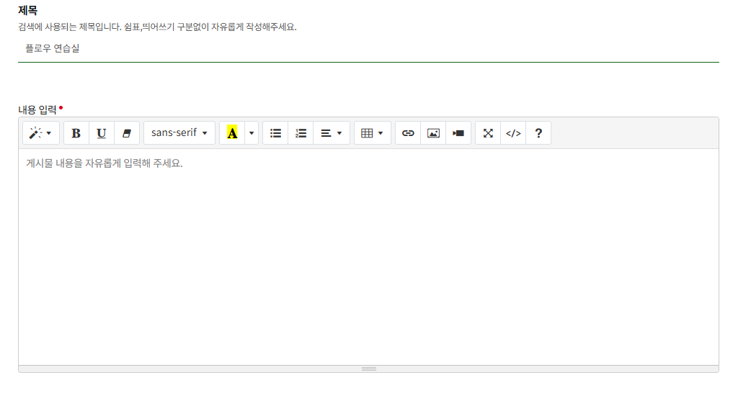
Task: Open the paragraph alignment dropdown
Action: point(331,133)
